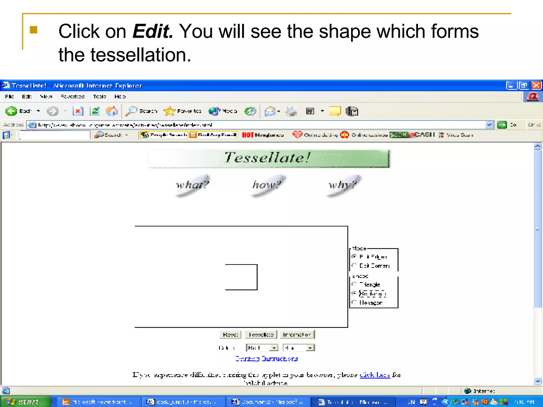Select the Edit Corners mode radio button
Image resolution: width=543 pixels, height=407 pixels.
(x=354, y=266)
